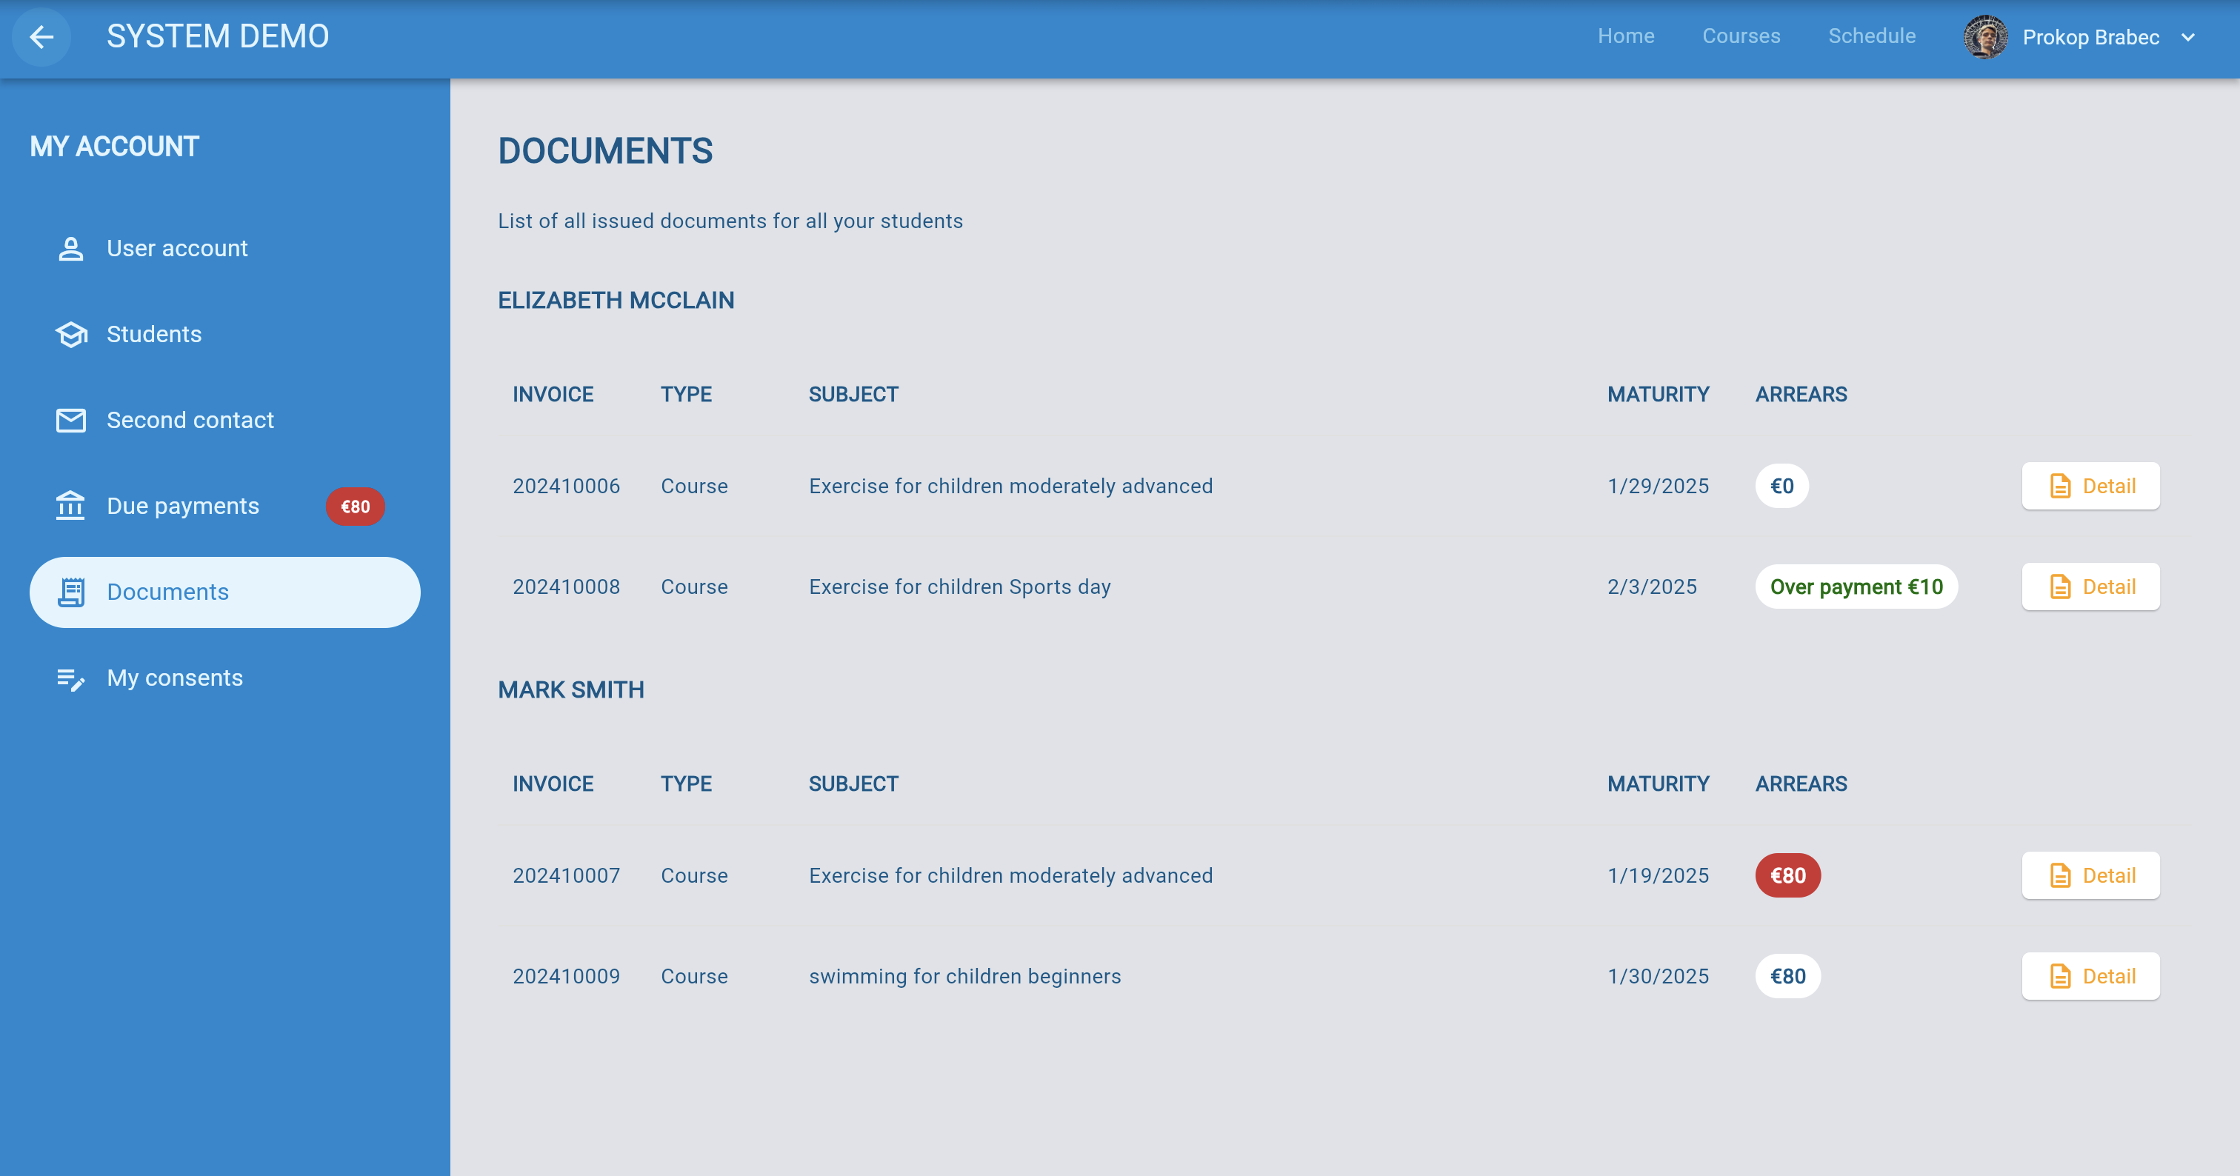Click the Students graduation cap icon
Viewport: 2240px width, 1176px height.
point(70,335)
